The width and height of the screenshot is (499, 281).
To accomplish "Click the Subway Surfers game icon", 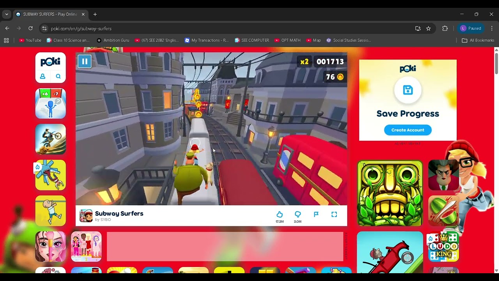I will pos(86,216).
